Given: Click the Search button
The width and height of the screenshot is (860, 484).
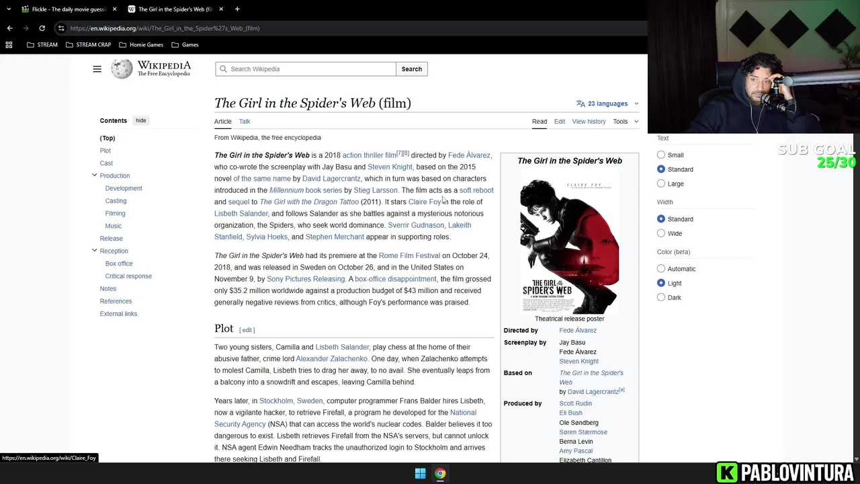Looking at the screenshot, I should [412, 69].
